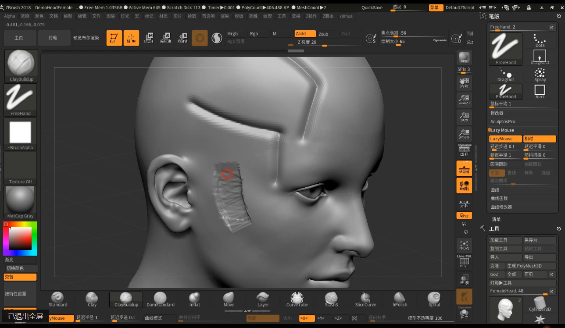Screen dimensions: 565x328
Task: Open the Texture Off slot
Action: pyautogui.click(x=21, y=168)
